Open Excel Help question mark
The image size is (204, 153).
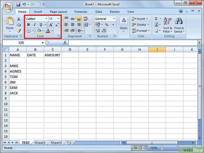click(x=181, y=11)
